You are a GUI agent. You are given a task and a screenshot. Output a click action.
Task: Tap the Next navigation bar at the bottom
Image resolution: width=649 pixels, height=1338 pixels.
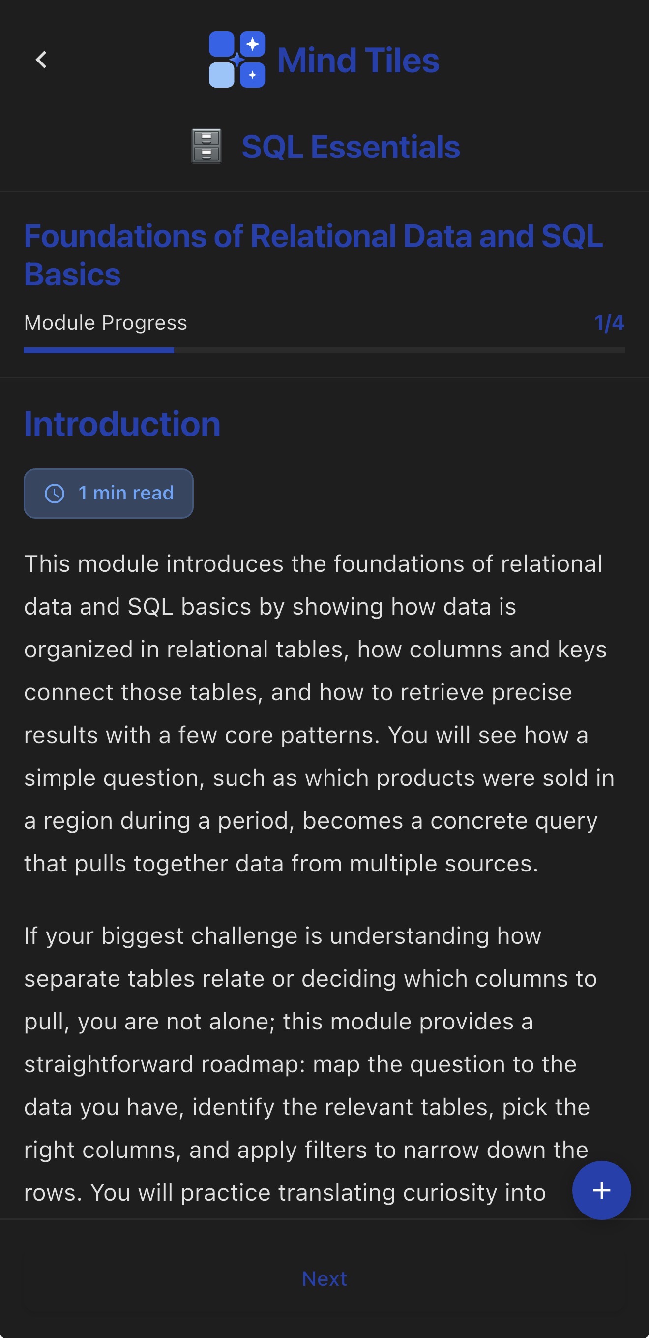[x=324, y=1279]
